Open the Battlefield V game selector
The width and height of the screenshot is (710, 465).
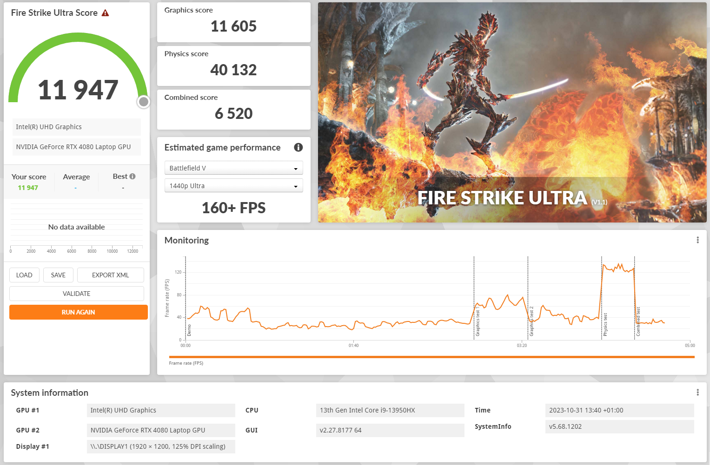click(233, 168)
